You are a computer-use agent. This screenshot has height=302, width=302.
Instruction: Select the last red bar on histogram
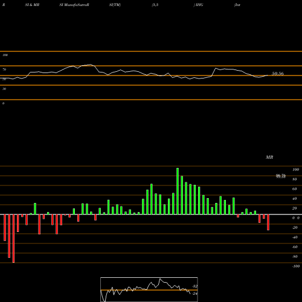click(268, 222)
